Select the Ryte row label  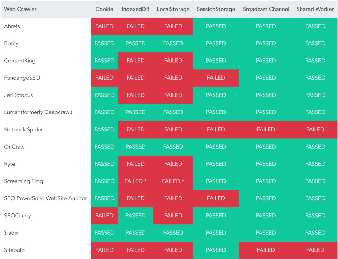click(x=10, y=164)
